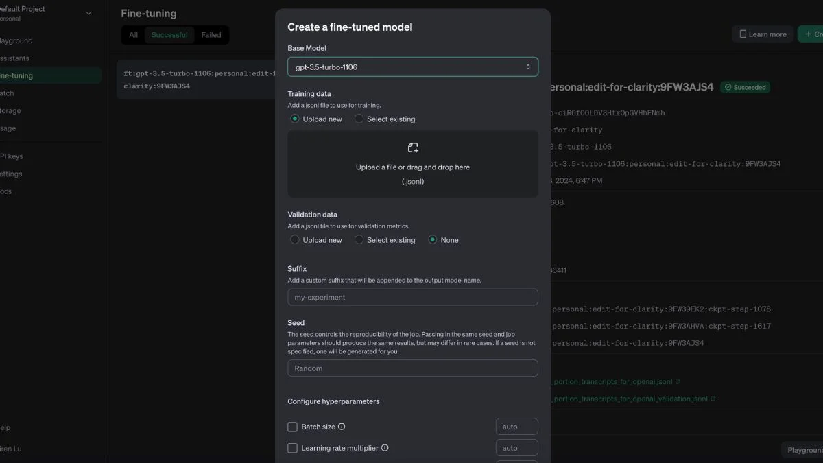Click the Suffix my-experiment input field
Viewport: 823px width, 463px height.
tap(413, 297)
